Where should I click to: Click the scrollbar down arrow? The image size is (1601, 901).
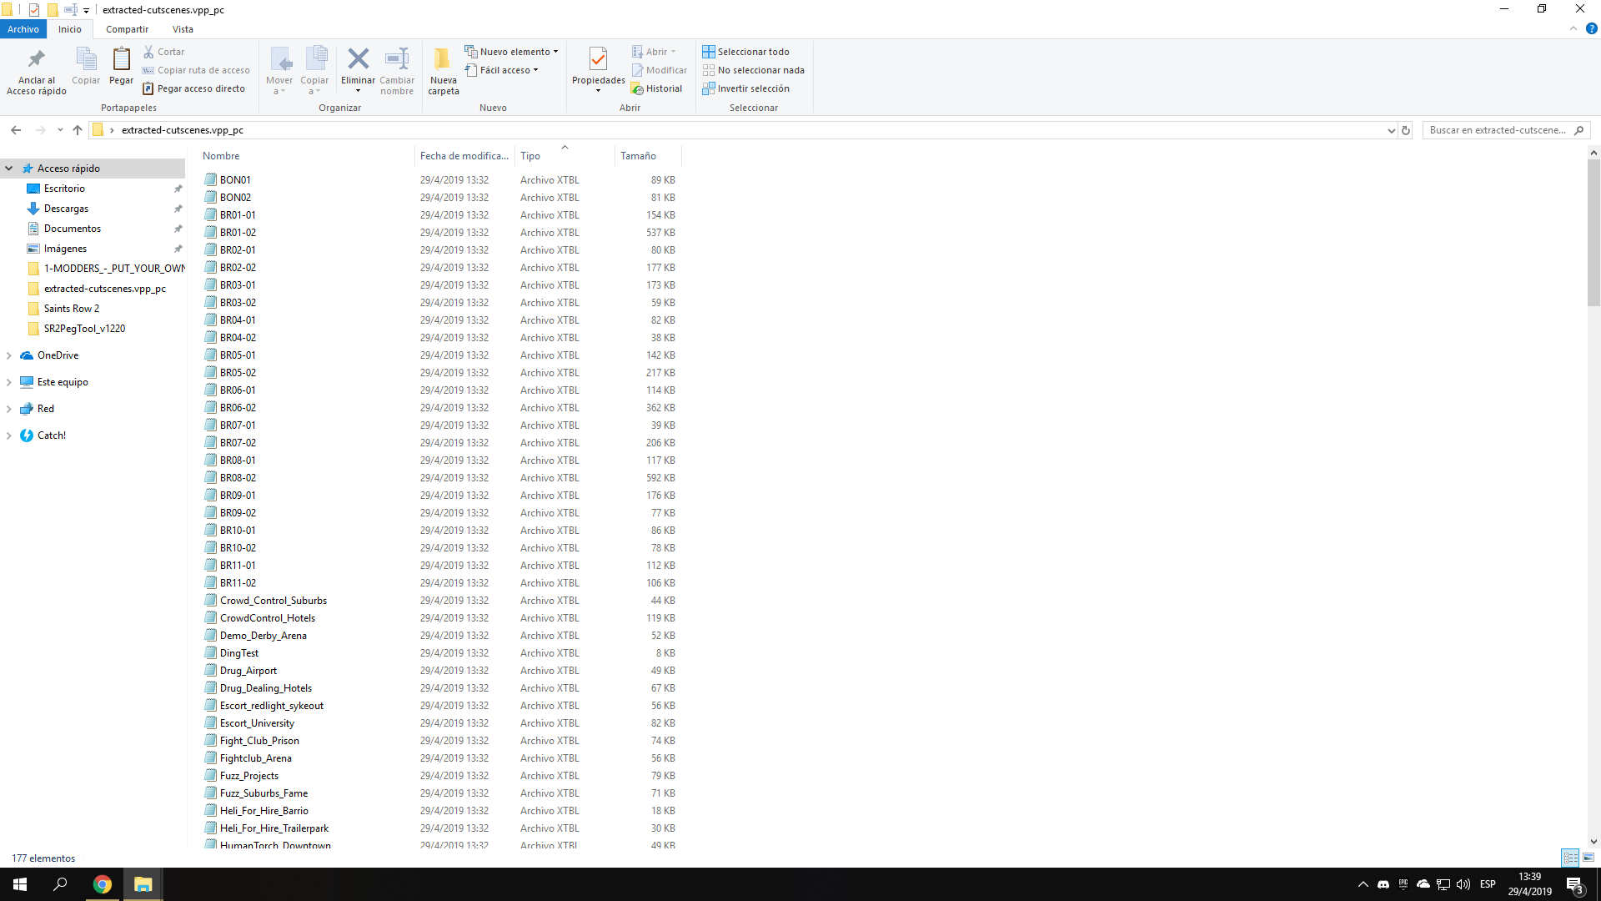tap(1593, 842)
